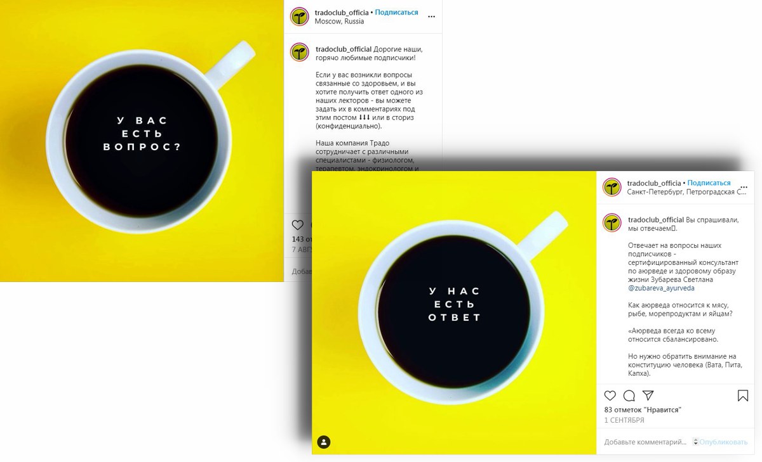
Task: Like the back post with heart icon
Action: click(297, 224)
